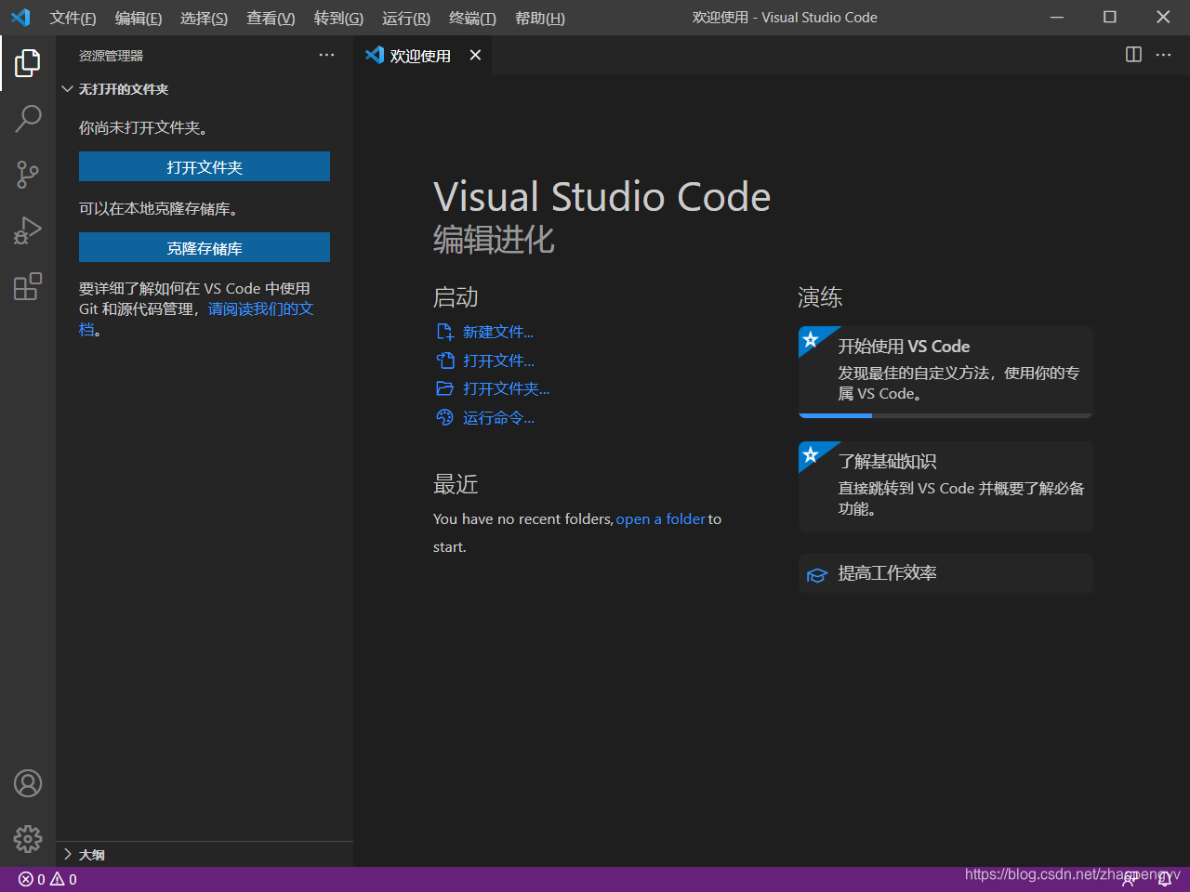Minimize the VS Code window

point(1057,17)
